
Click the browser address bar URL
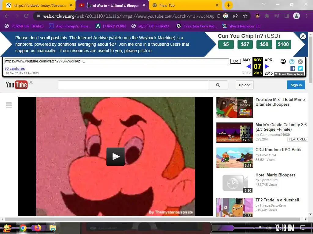click(131, 16)
